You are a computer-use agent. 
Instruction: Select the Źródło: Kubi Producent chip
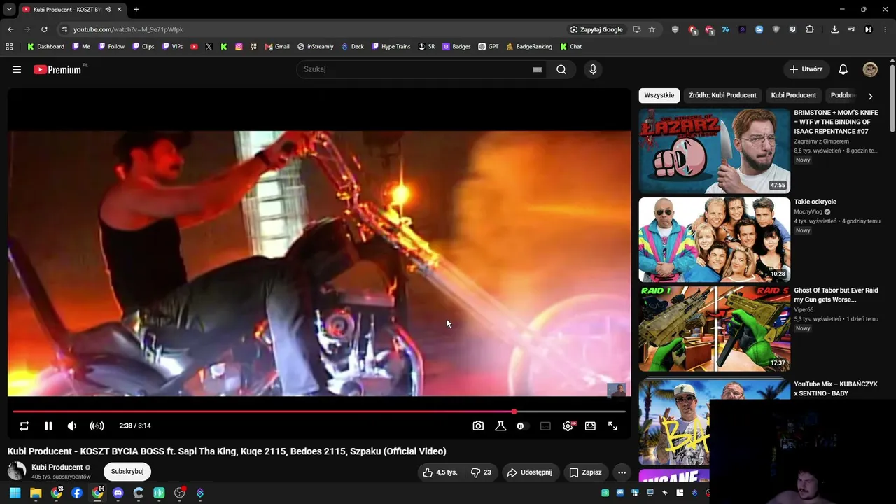(x=722, y=95)
